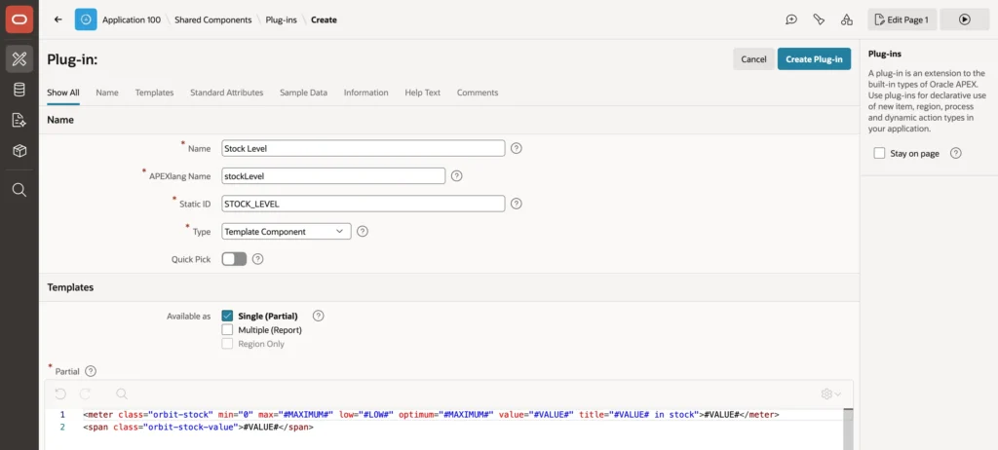Switch to the Sample Data tab
Image resolution: width=998 pixels, height=450 pixels.
304,93
